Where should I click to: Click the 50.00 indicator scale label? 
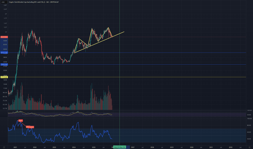coord(249,115)
